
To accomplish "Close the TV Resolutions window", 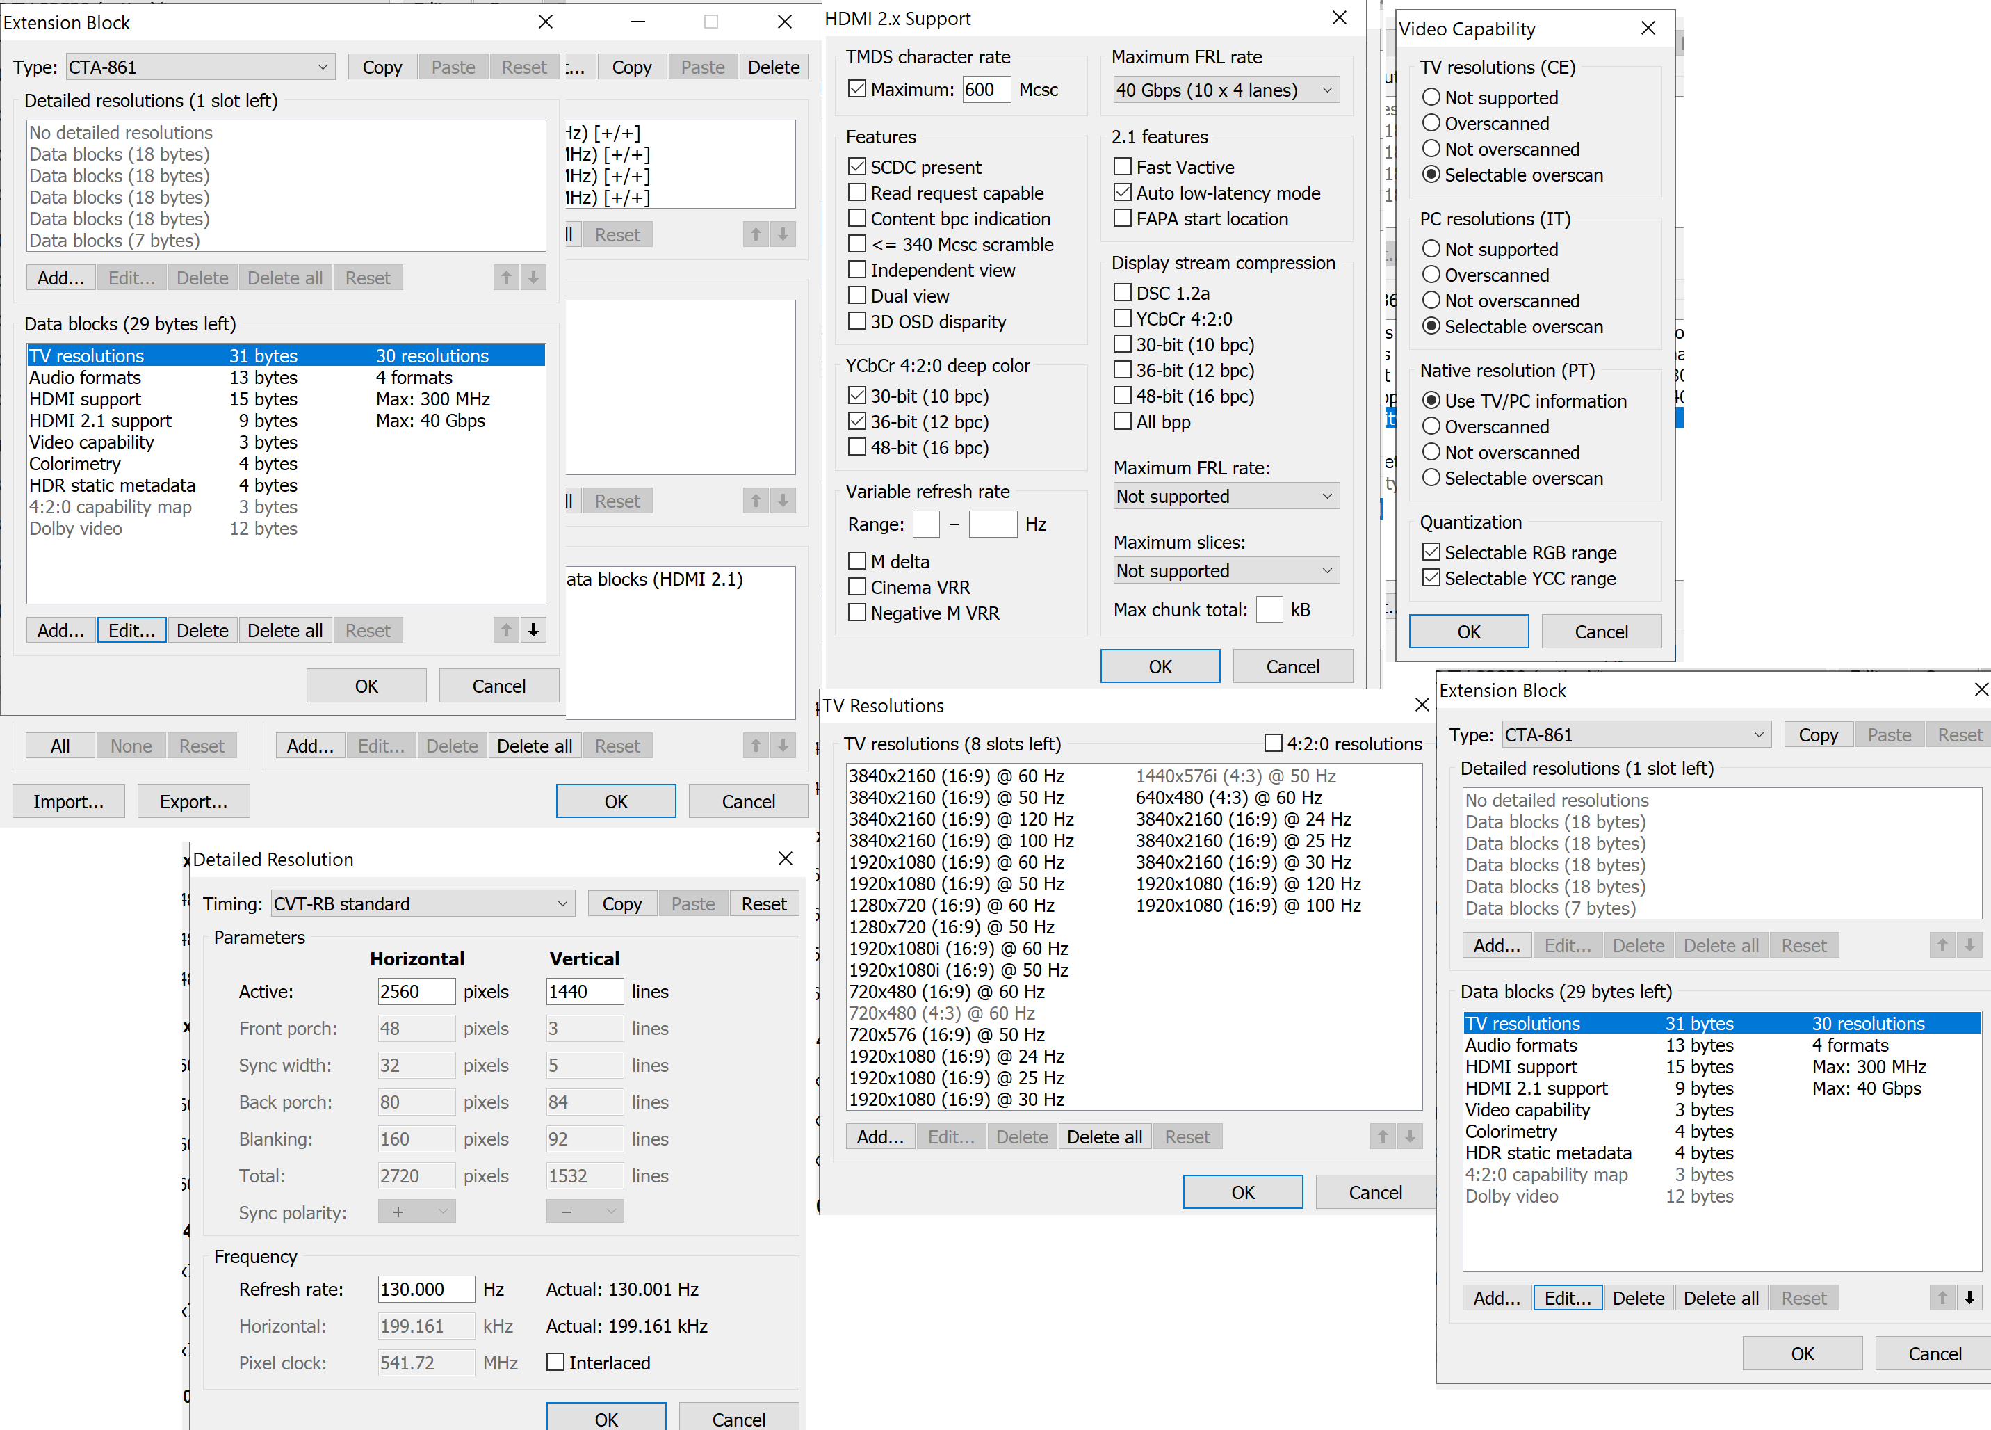I will pyautogui.click(x=1421, y=705).
